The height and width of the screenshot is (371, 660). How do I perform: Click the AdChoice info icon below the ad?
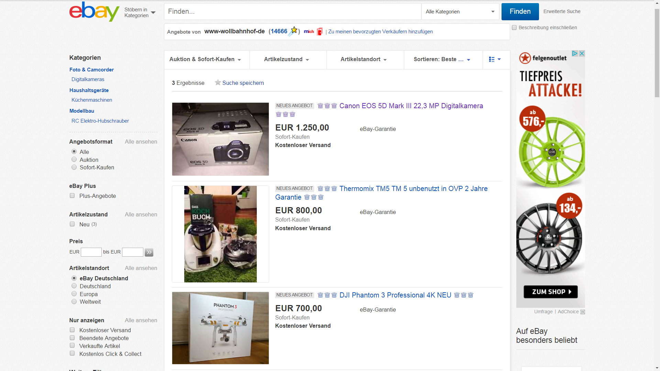pyautogui.click(x=583, y=312)
